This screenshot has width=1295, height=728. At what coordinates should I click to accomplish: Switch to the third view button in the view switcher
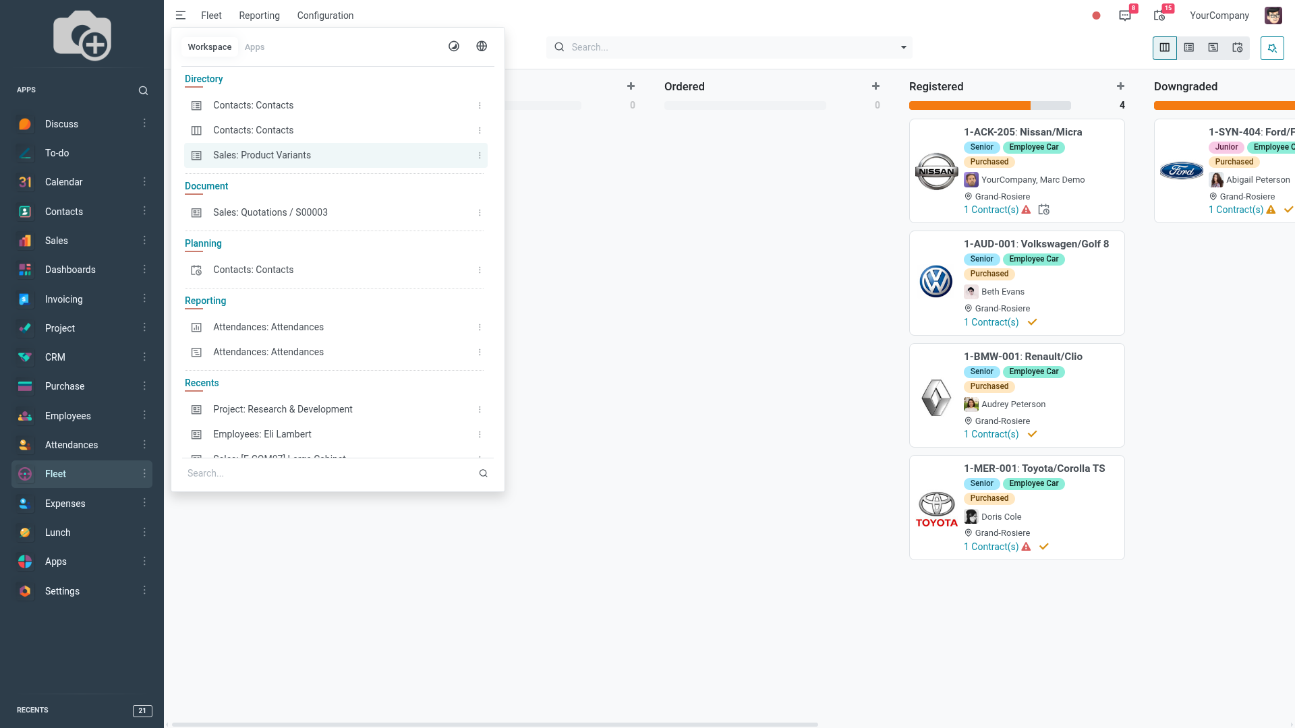pos(1213,48)
